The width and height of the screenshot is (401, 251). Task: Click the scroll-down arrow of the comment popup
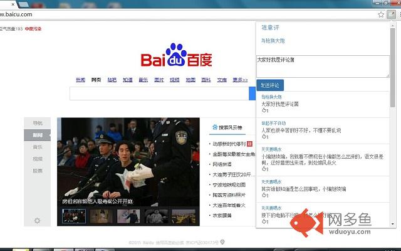pos(393,224)
